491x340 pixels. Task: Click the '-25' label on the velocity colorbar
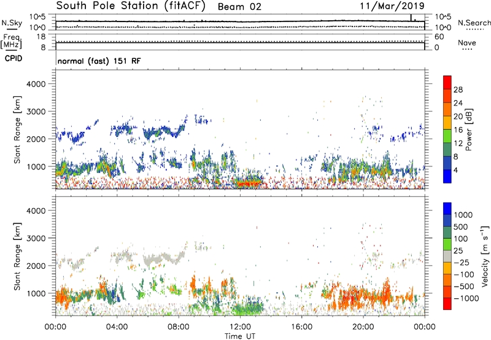point(462,262)
